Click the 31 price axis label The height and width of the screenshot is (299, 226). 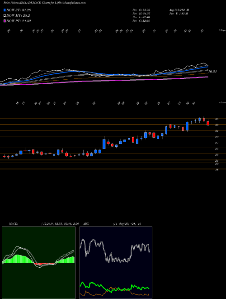(x=217, y=131)
